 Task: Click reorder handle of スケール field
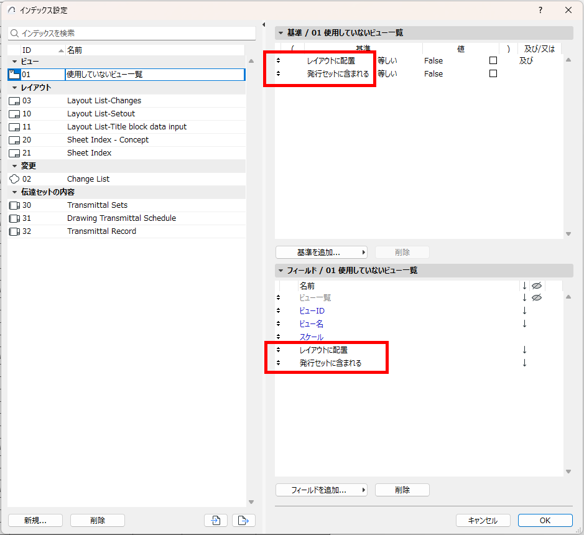pyautogui.click(x=278, y=337)
